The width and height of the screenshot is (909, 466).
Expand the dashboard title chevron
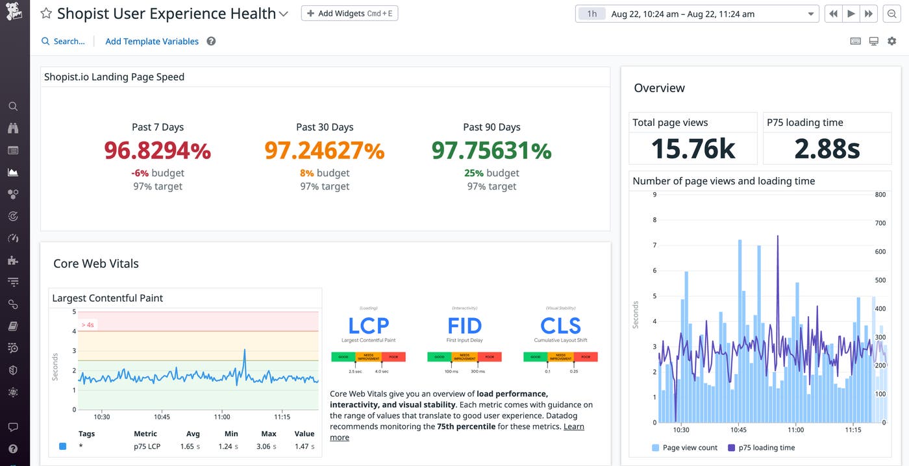(x=282, y=14)
